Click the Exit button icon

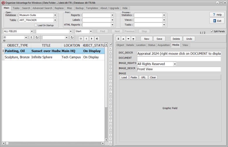[x=214, y=21]
